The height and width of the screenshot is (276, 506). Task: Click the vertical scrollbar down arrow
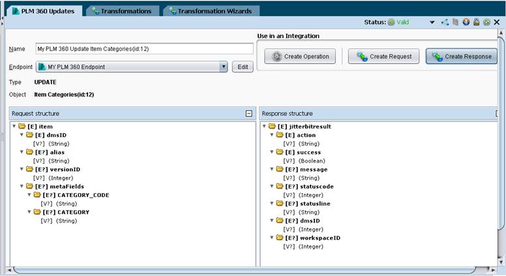(x=501, y=262)
